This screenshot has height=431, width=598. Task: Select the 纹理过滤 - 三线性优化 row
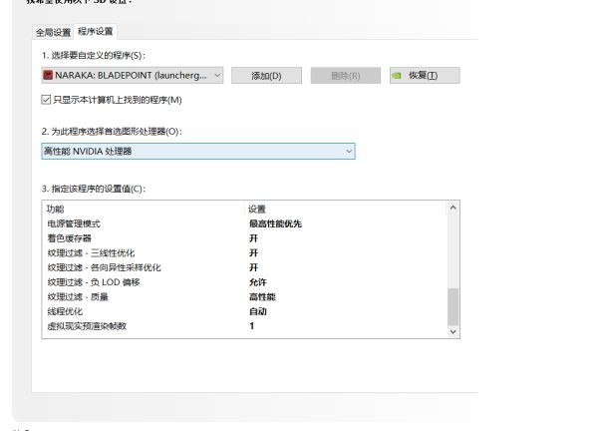[x=244, y=252]
